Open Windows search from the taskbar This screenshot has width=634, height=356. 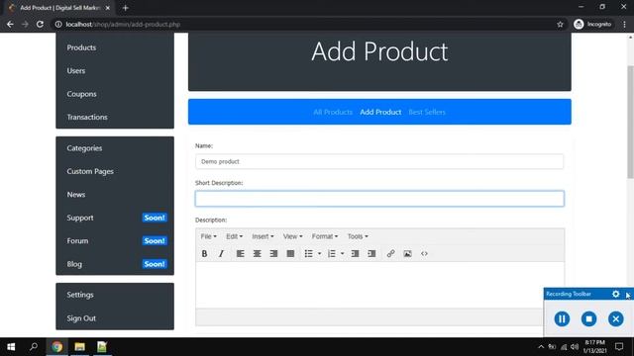[34, 347]
